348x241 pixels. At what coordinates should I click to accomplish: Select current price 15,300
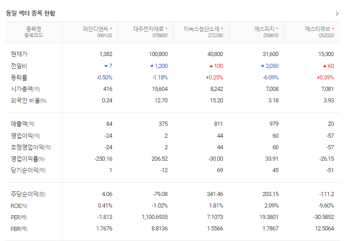click(x=326, y=54)
